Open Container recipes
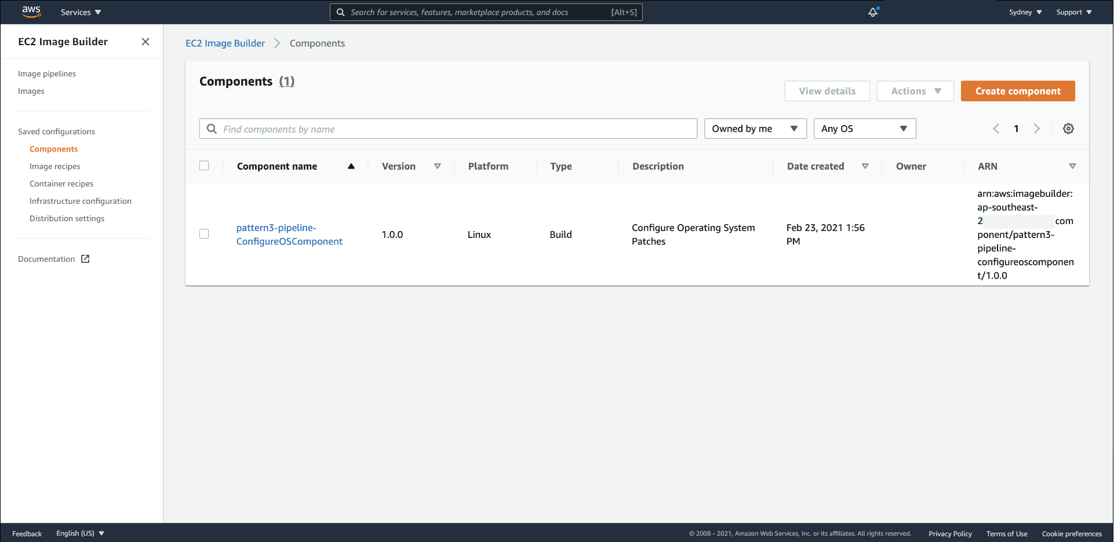The width and height of the screenshot is (1114, 542). point(61,184)
